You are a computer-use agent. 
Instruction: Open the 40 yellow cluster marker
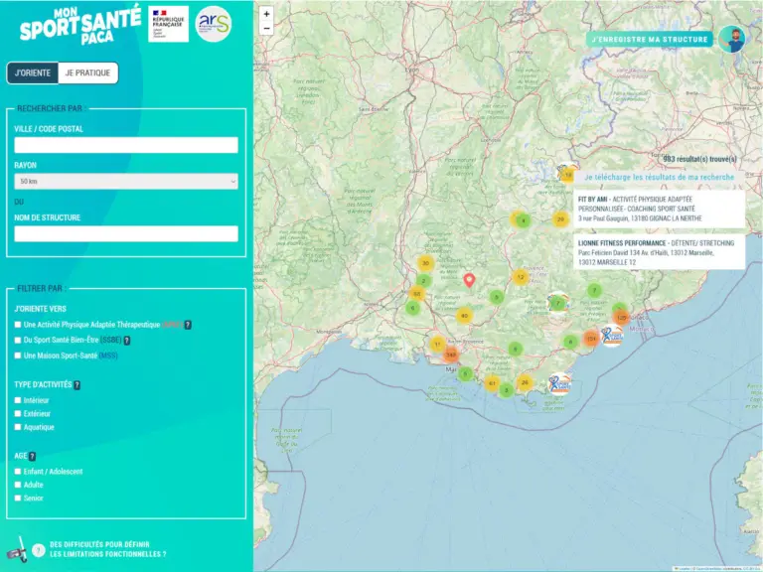point(464,316)
